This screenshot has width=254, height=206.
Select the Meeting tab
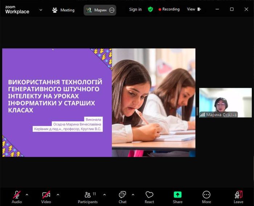63,10
